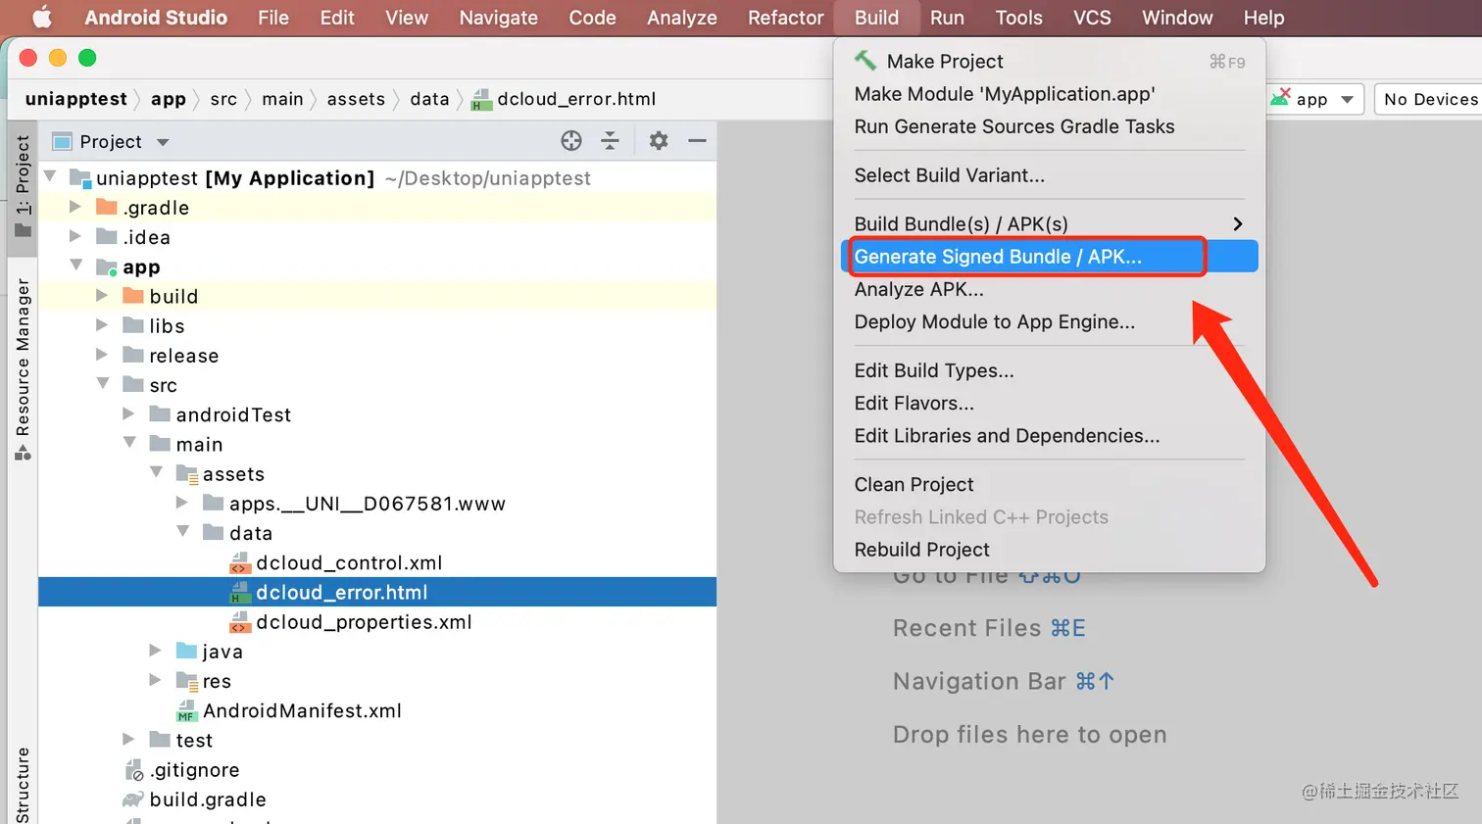Collapse the data folder arrow
This screenshot has width=1482, height=824.
point(182,532)
